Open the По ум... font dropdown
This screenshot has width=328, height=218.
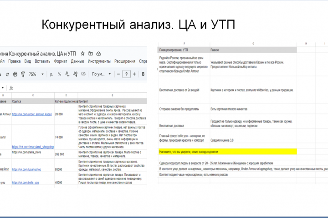tap(101, 74)
